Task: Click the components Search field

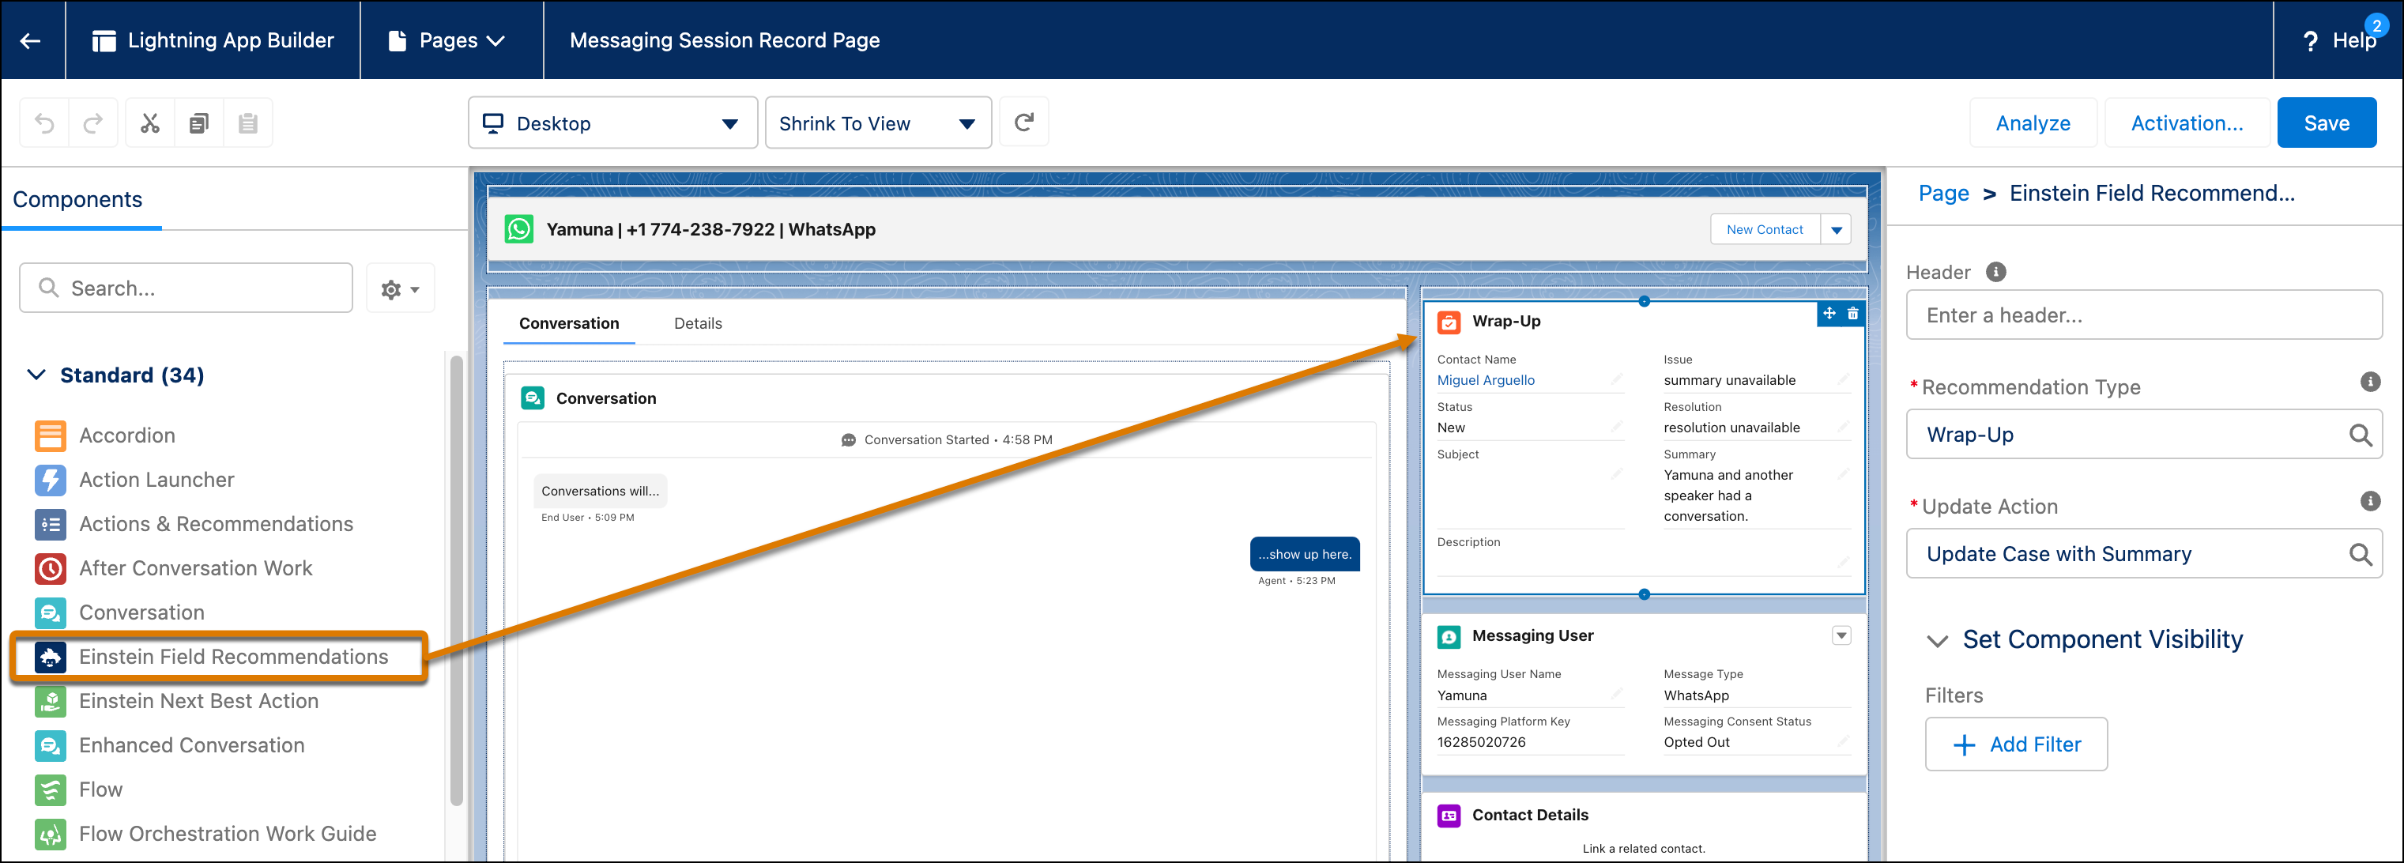Action: (187, 288)
